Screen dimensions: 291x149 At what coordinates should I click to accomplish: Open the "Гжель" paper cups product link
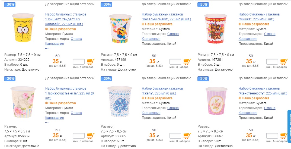(x=162, y=91)
